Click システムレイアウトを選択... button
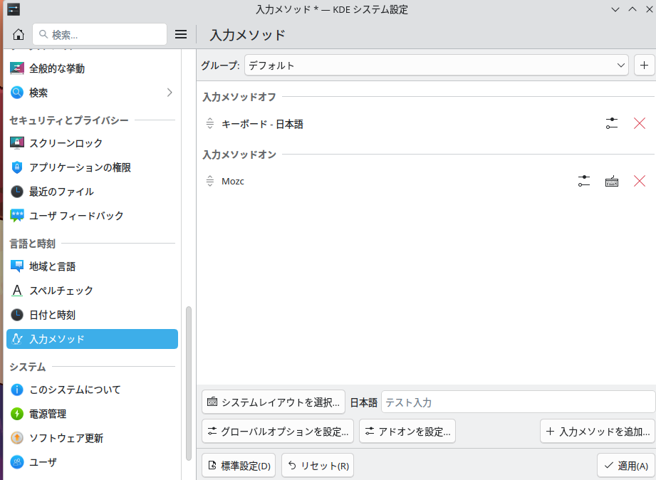Screen dimensions: 656x480 pos(274,402)
